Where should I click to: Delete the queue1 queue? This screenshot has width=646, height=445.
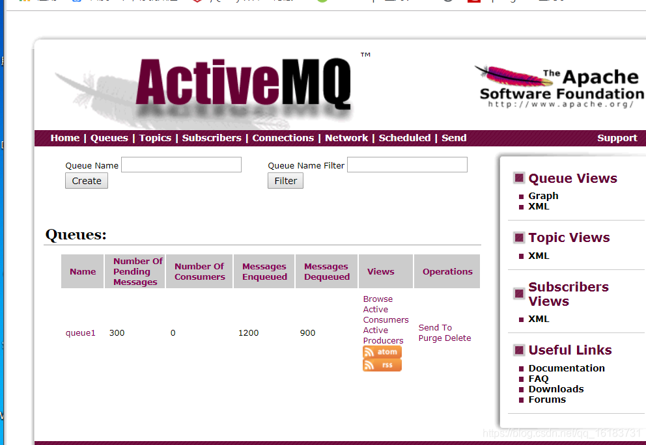pos(458,338)
